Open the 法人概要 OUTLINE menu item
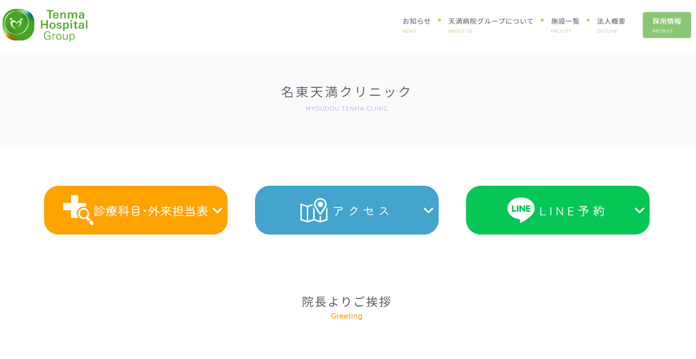This screenshot has width=696, height=359. point(611,25)
